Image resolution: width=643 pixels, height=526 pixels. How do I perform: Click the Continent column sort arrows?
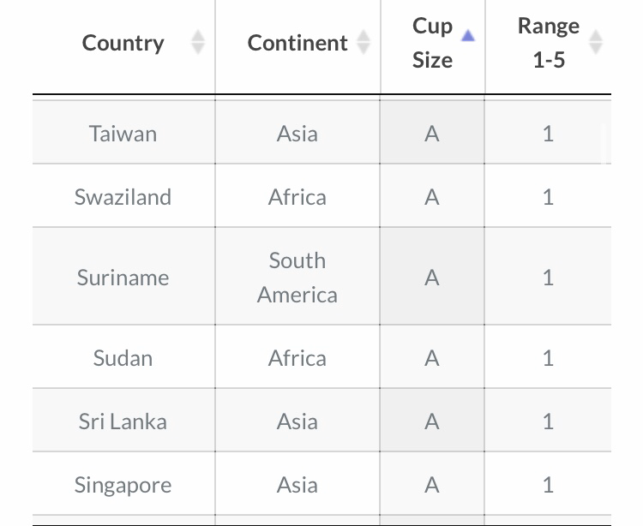(x=364, y=42)
